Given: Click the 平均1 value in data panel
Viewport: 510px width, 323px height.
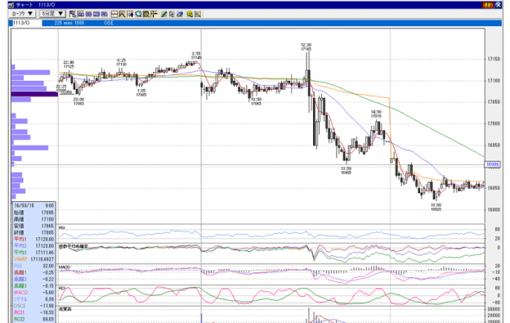Looking at the screenshot, I should pos(45,239).
